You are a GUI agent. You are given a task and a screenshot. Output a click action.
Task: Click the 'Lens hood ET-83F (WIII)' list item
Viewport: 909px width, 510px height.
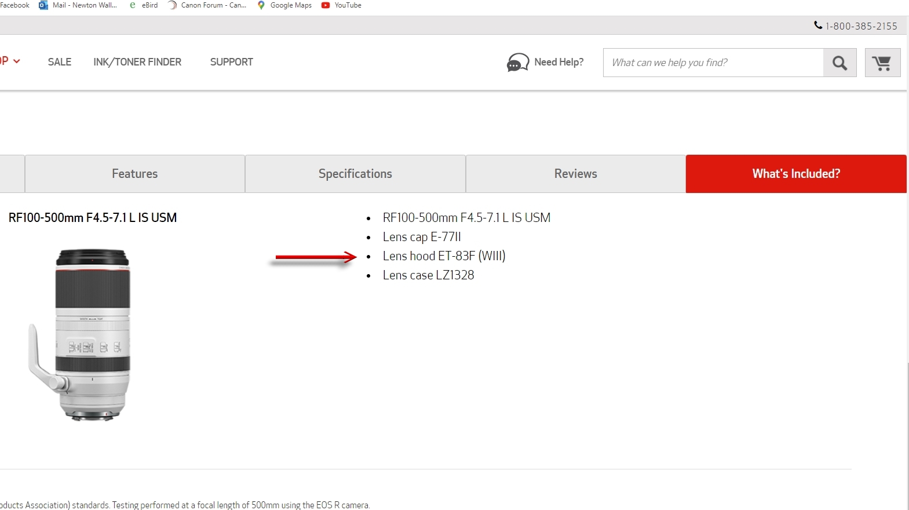click(444, 256)
